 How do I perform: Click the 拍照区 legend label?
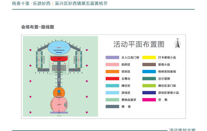(x=126, y=64)
